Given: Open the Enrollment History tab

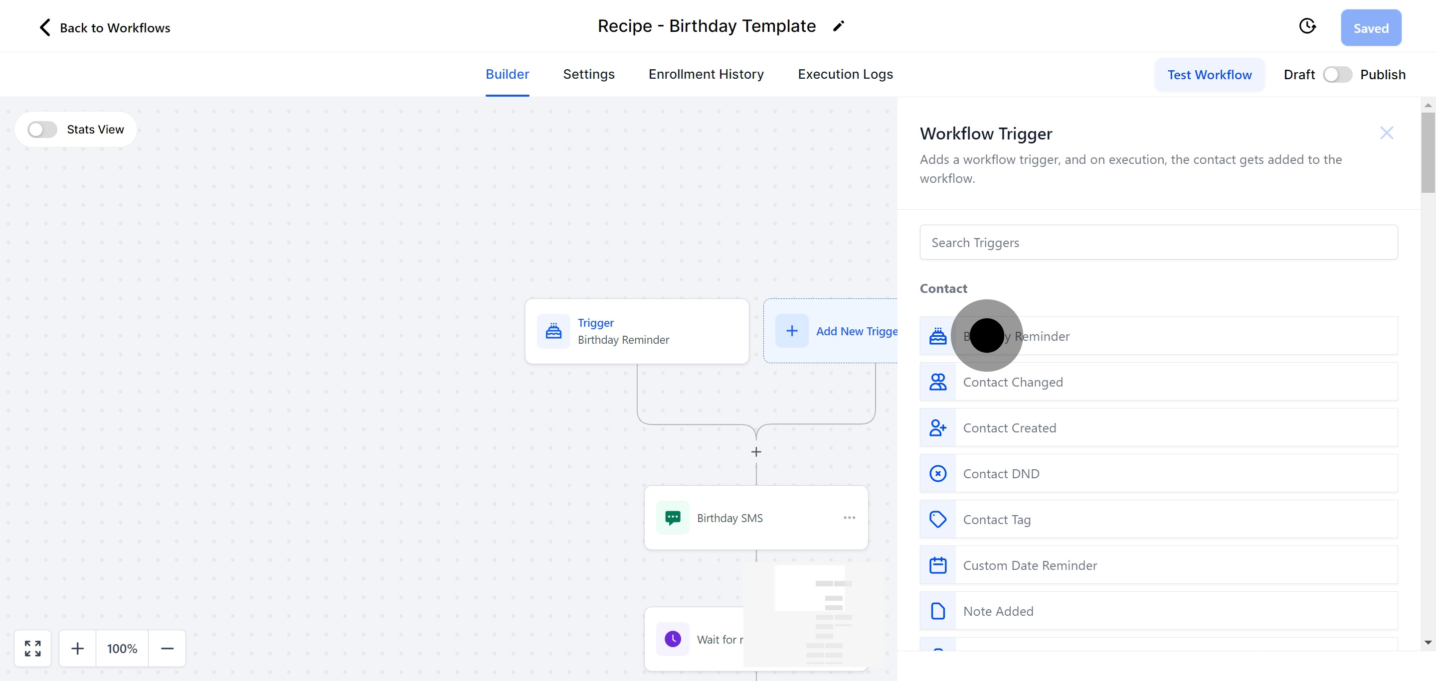Looking at the screenshot, I should coord(706,75).
